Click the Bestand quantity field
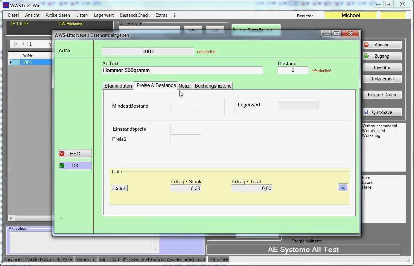The width and height of the screenshot is (414, 266). [x=293, y=70]
